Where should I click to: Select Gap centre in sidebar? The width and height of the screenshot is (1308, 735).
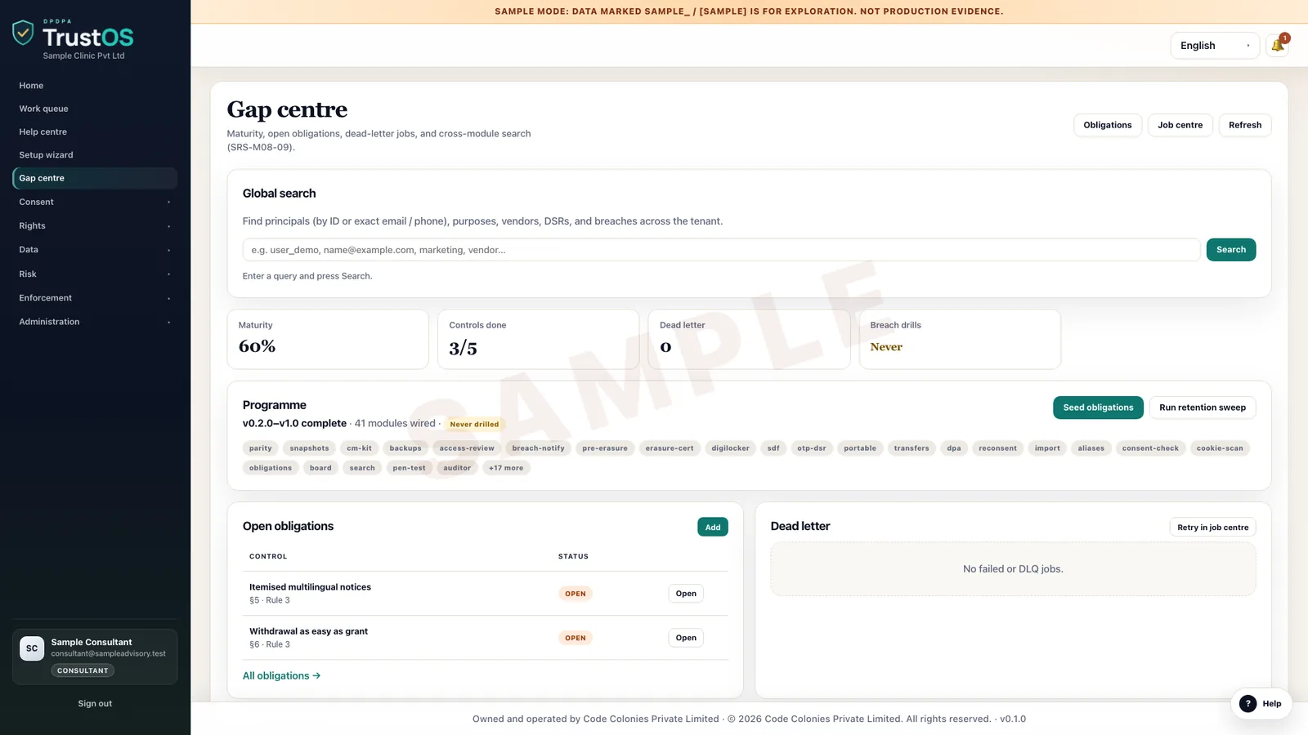[95, 178]
